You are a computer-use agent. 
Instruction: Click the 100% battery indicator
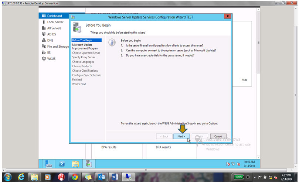(x=239, y=177)
